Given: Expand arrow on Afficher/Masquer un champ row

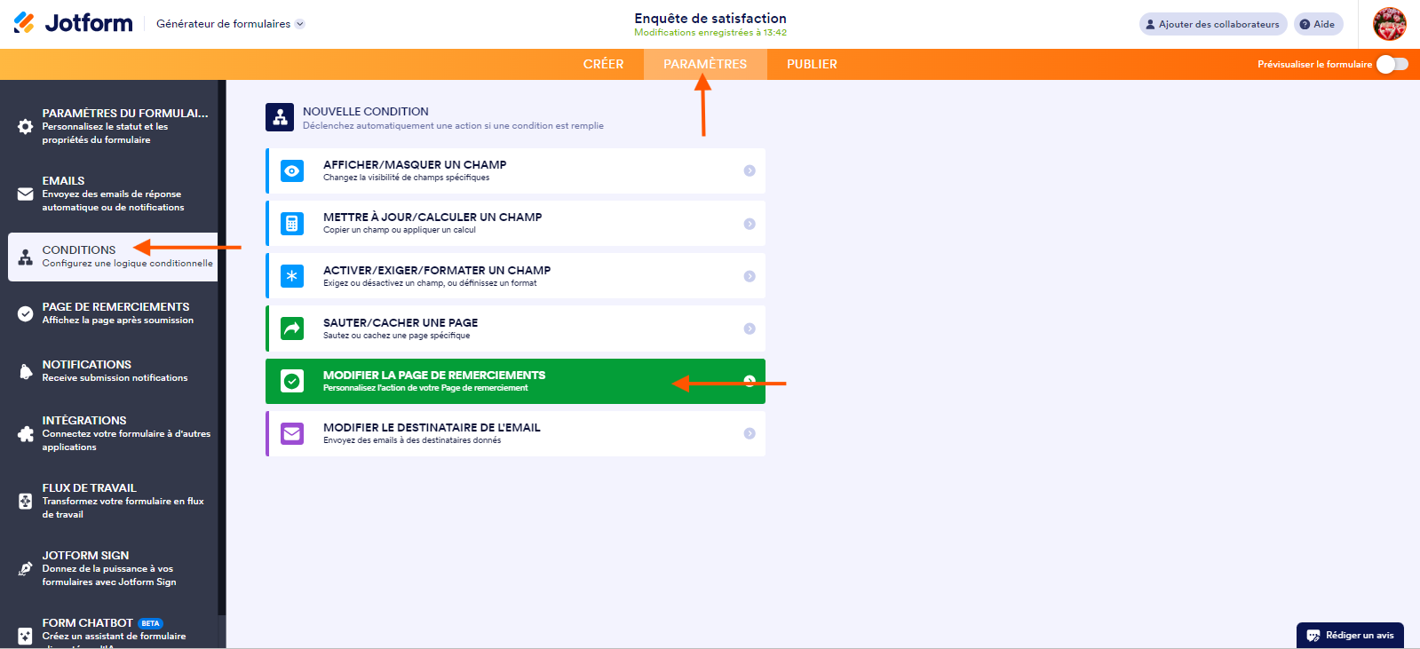Looking at the screenshot, I should (750, 170).
